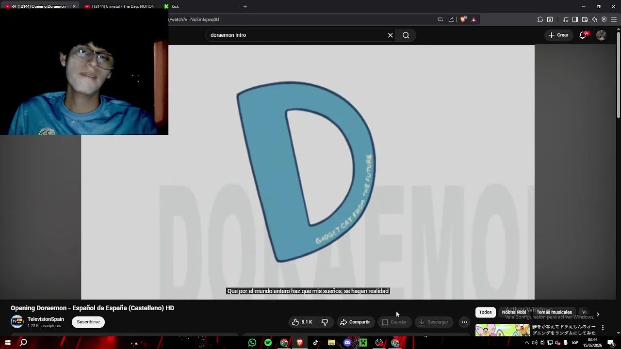Open the TelevisionSpain channel name link

click(x=46, y=319)
